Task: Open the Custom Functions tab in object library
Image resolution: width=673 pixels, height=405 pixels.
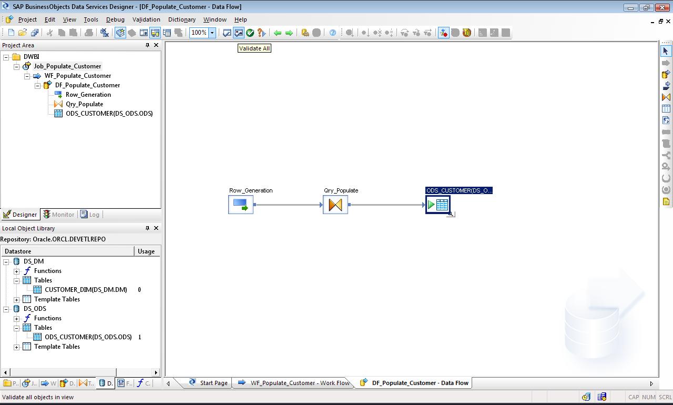Action: 144,383
